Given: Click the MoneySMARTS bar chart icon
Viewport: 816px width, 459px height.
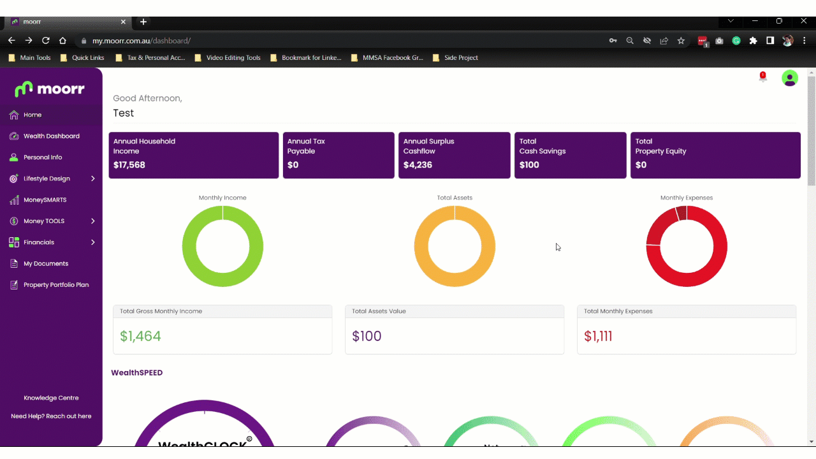Looking at the screenshot, I should point(14,200).
